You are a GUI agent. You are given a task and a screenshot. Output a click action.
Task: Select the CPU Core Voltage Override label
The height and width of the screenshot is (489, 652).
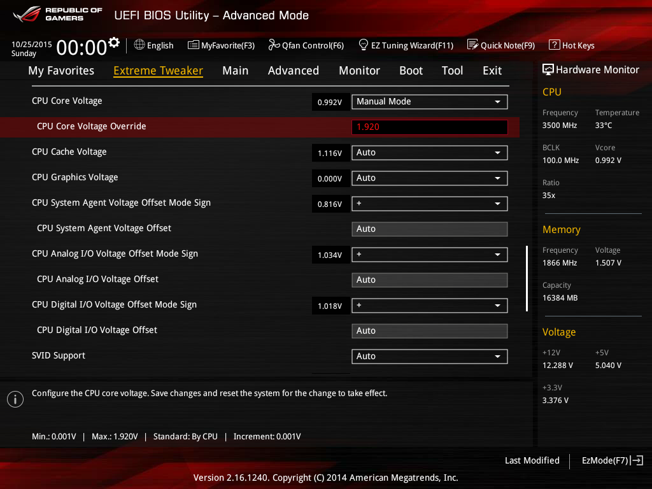pyautogui.click(x=92, y=126)
